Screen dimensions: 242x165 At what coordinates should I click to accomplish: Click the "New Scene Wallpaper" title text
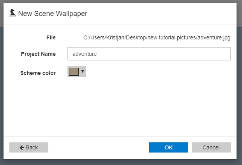[53, 14]
